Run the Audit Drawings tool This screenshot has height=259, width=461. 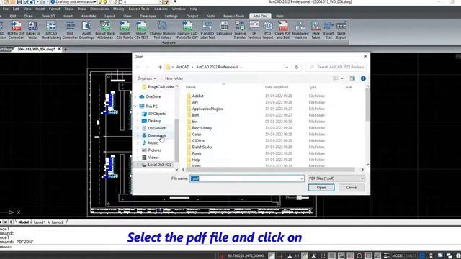coord(86,30)
